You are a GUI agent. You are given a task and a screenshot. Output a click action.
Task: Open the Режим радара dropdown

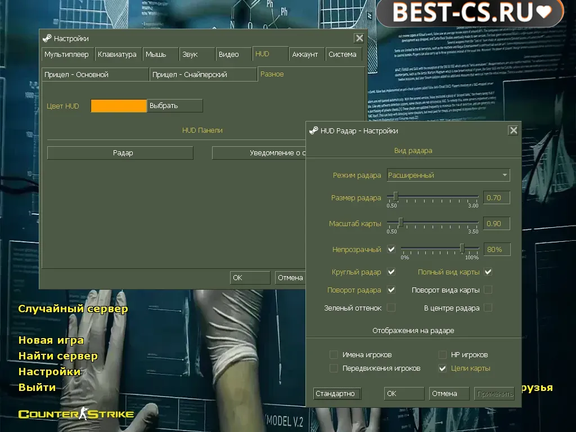tap(448, 175)
